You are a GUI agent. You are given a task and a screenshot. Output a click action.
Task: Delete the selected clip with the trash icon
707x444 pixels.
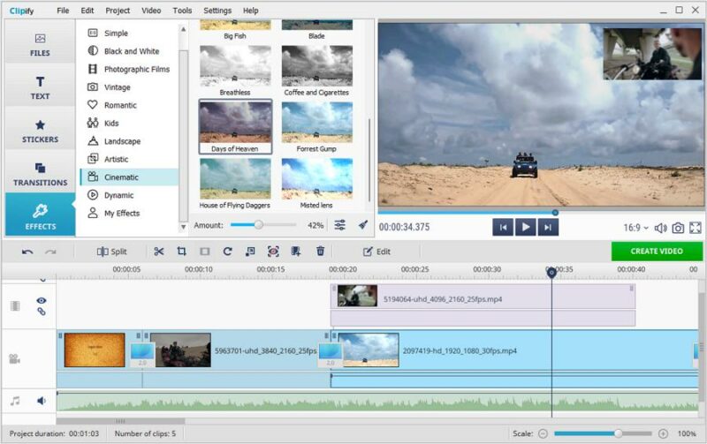coord(320,251)
